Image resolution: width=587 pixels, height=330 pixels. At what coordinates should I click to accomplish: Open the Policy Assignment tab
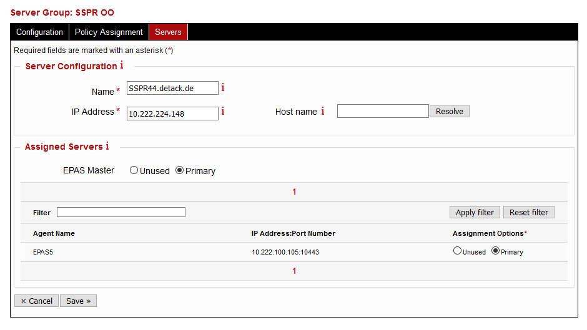coord(109,32)
